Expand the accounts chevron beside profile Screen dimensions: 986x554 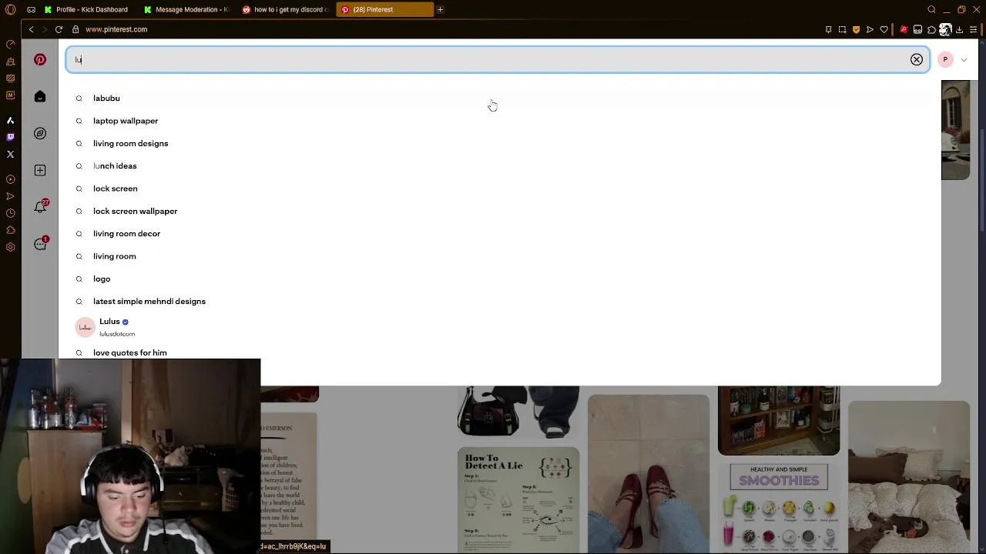click(964, 59)
